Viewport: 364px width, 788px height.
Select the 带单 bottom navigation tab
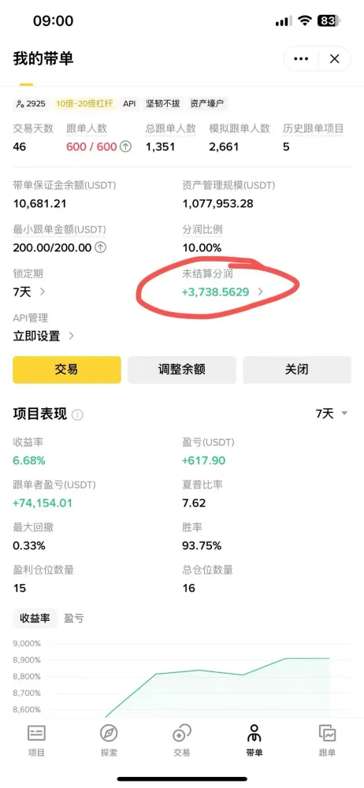(x=254, y=741)
